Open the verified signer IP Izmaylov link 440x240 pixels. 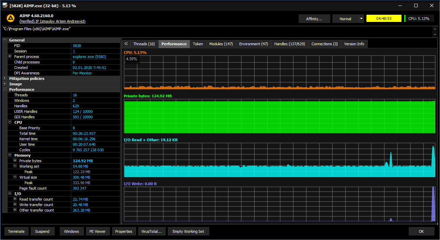pos(53,21)
